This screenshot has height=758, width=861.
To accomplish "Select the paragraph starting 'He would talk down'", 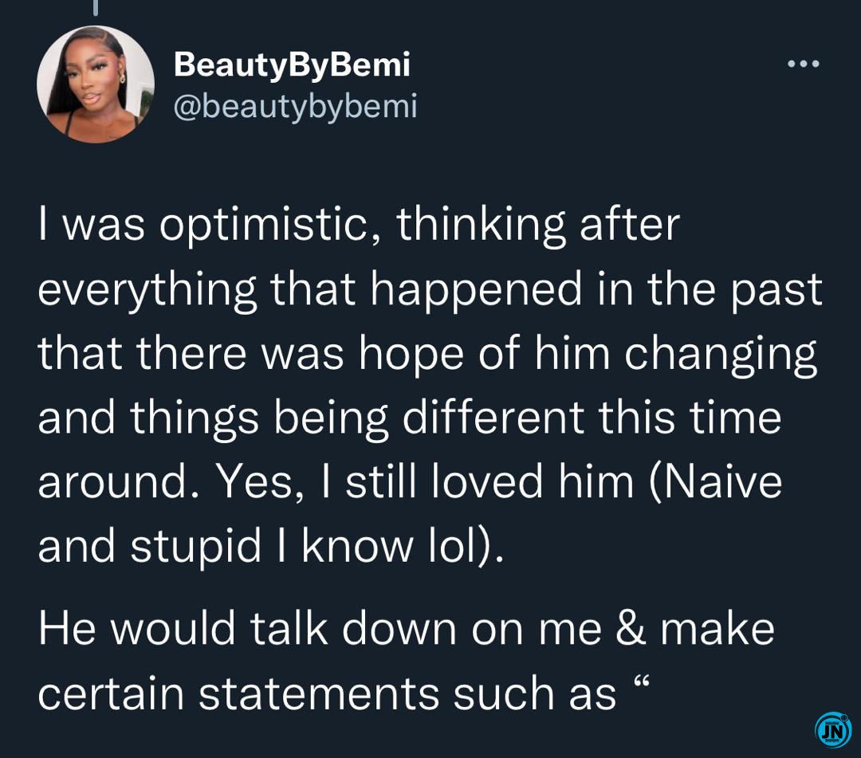I will (407, 660).
